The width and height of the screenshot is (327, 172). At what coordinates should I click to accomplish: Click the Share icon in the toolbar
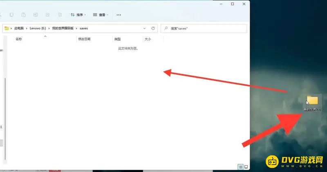(47, 15)
